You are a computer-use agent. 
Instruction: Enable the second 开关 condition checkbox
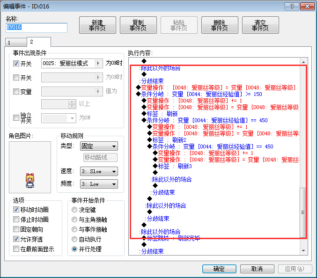pos(16,77)
